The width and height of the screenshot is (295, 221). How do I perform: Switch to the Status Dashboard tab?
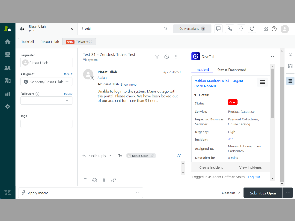pyautogui.click(x=232, y=70)
